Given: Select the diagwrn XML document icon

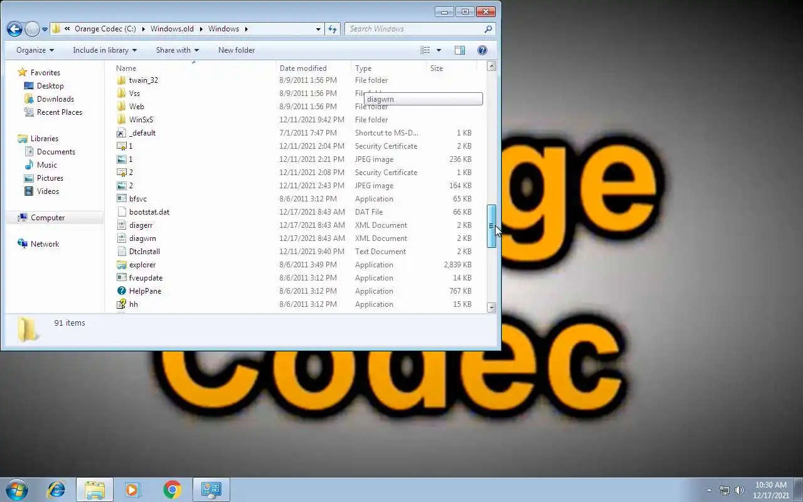Looking at the screenshot, I should point(122,238).
